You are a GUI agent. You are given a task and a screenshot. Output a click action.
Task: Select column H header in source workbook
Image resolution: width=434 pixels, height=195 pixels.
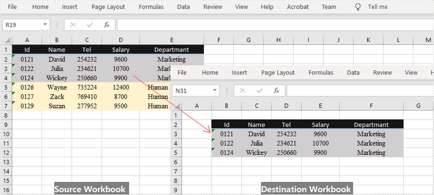pyautogui.click(x=278, y=40)
